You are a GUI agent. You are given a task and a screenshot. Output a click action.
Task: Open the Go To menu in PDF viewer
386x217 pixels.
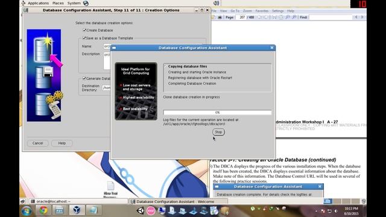pyautogui.click(x=235, y=11)
